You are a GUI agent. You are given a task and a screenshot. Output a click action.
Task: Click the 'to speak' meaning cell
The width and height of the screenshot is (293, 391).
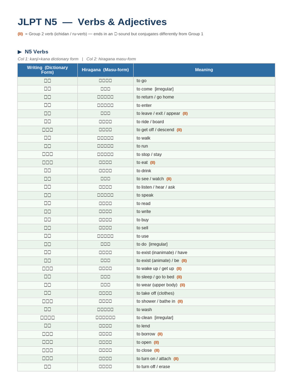coord(204,195)
